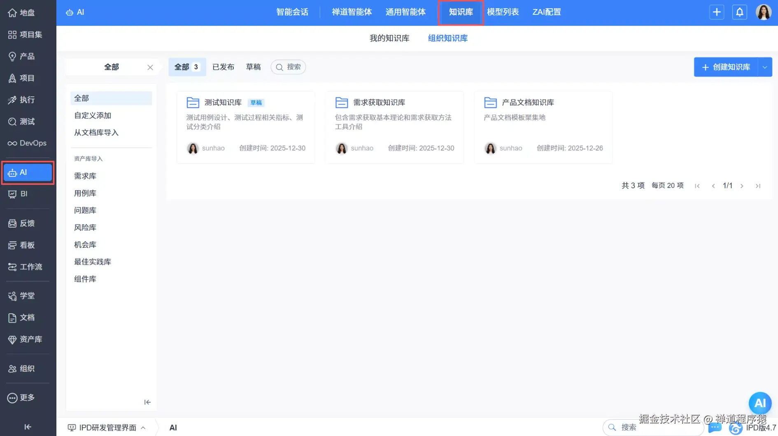Switch to 我的知识库

coord(389,38)
